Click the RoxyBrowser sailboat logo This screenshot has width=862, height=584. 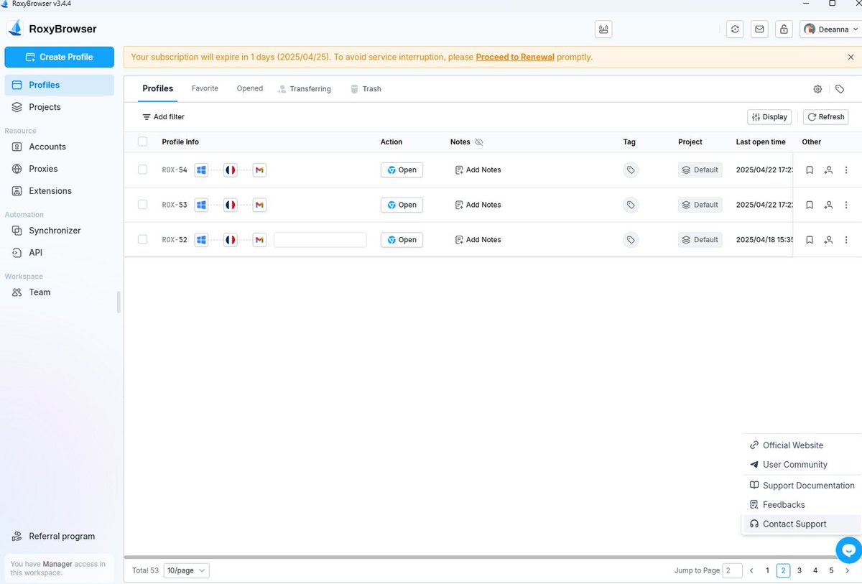(15, 29)
